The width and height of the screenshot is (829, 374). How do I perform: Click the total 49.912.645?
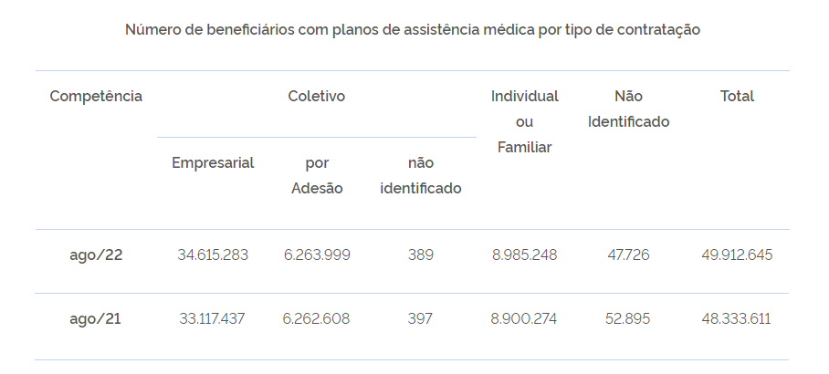pyautogui.click(x=737, y=255)
